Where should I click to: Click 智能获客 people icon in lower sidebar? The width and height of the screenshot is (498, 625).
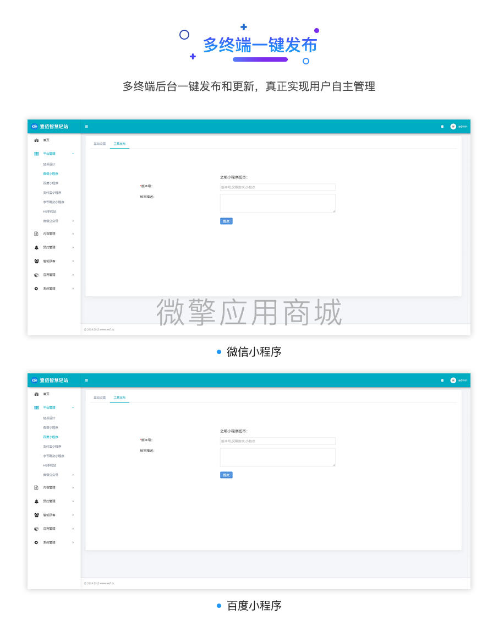36,515
